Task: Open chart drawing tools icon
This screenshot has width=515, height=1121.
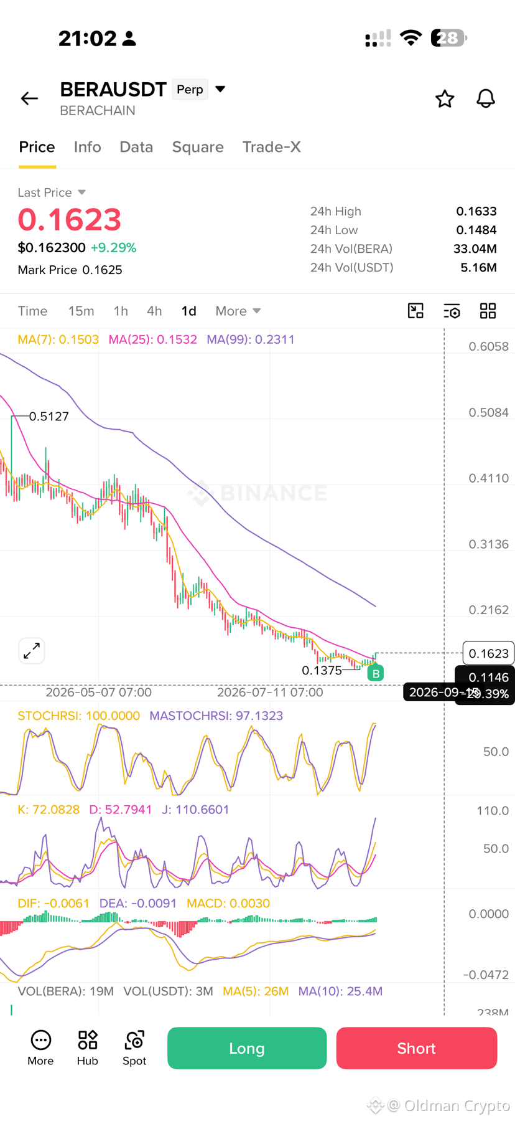Action: [x=415, y=311]
